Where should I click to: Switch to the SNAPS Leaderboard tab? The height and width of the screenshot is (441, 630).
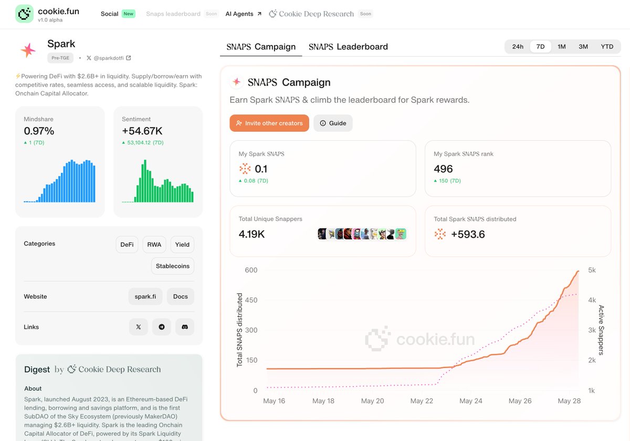[x=348, y=47]
